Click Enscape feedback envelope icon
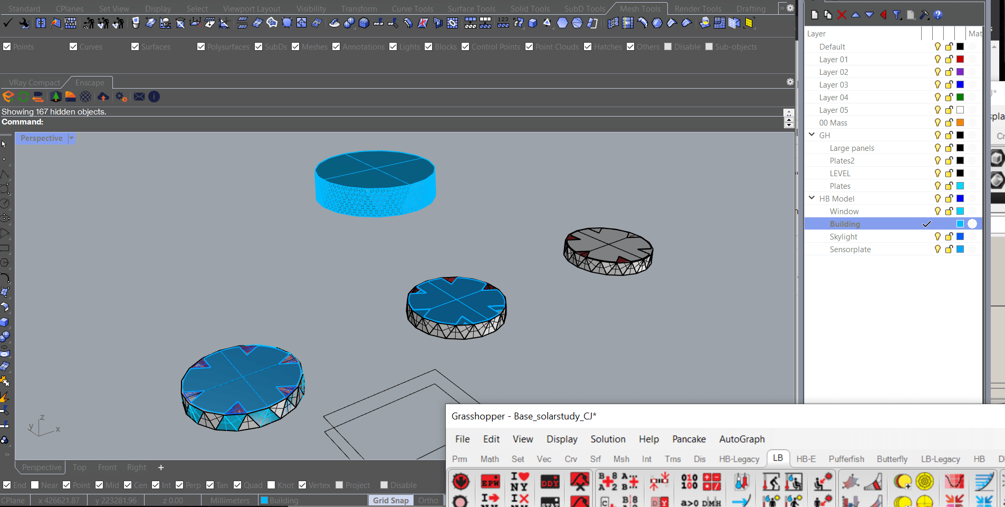The height and width of the screenshot is (507, 1005). coord(139,97)
